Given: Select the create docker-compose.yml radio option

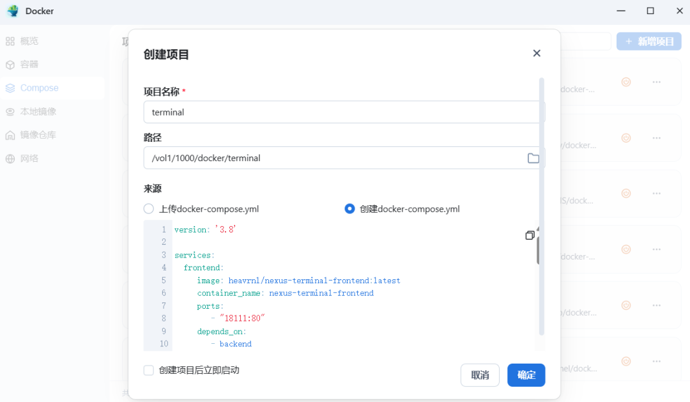Looking at the screenshot, I should click(x=349, y=209).
